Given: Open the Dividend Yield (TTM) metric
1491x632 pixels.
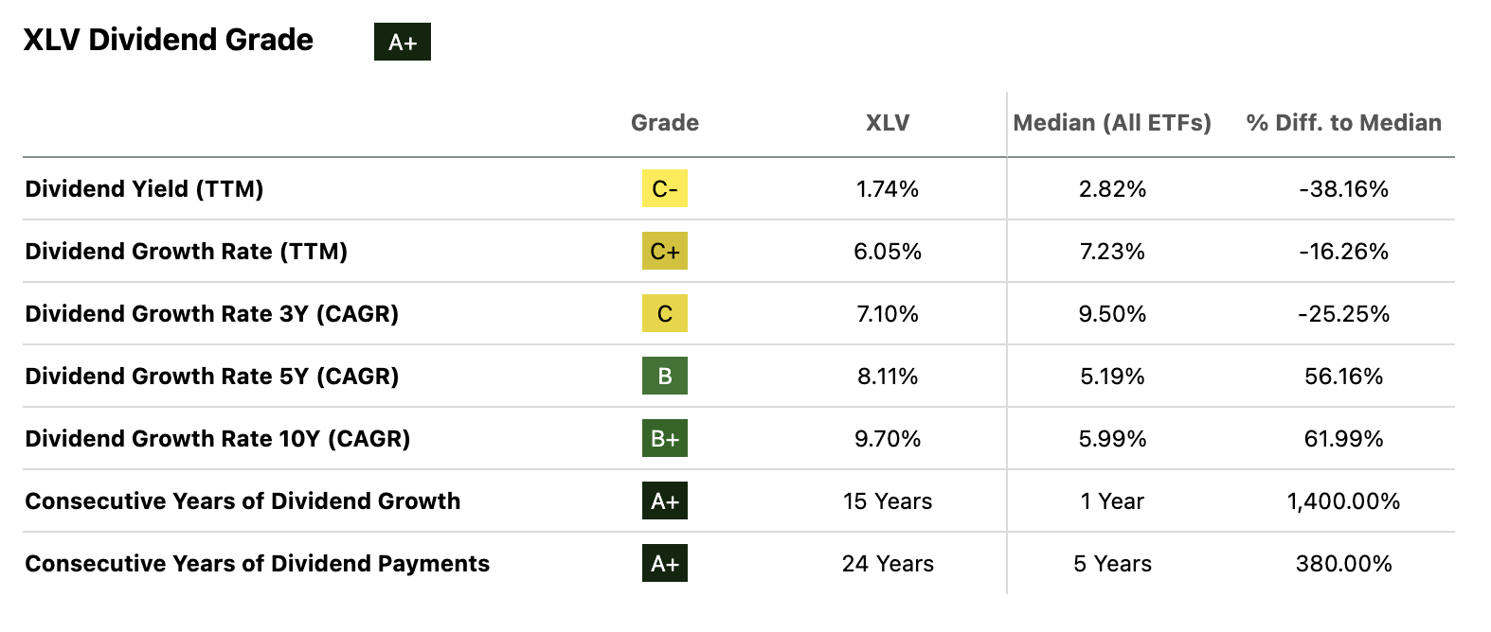Looking at the screenshot, I should pos(144,188).
